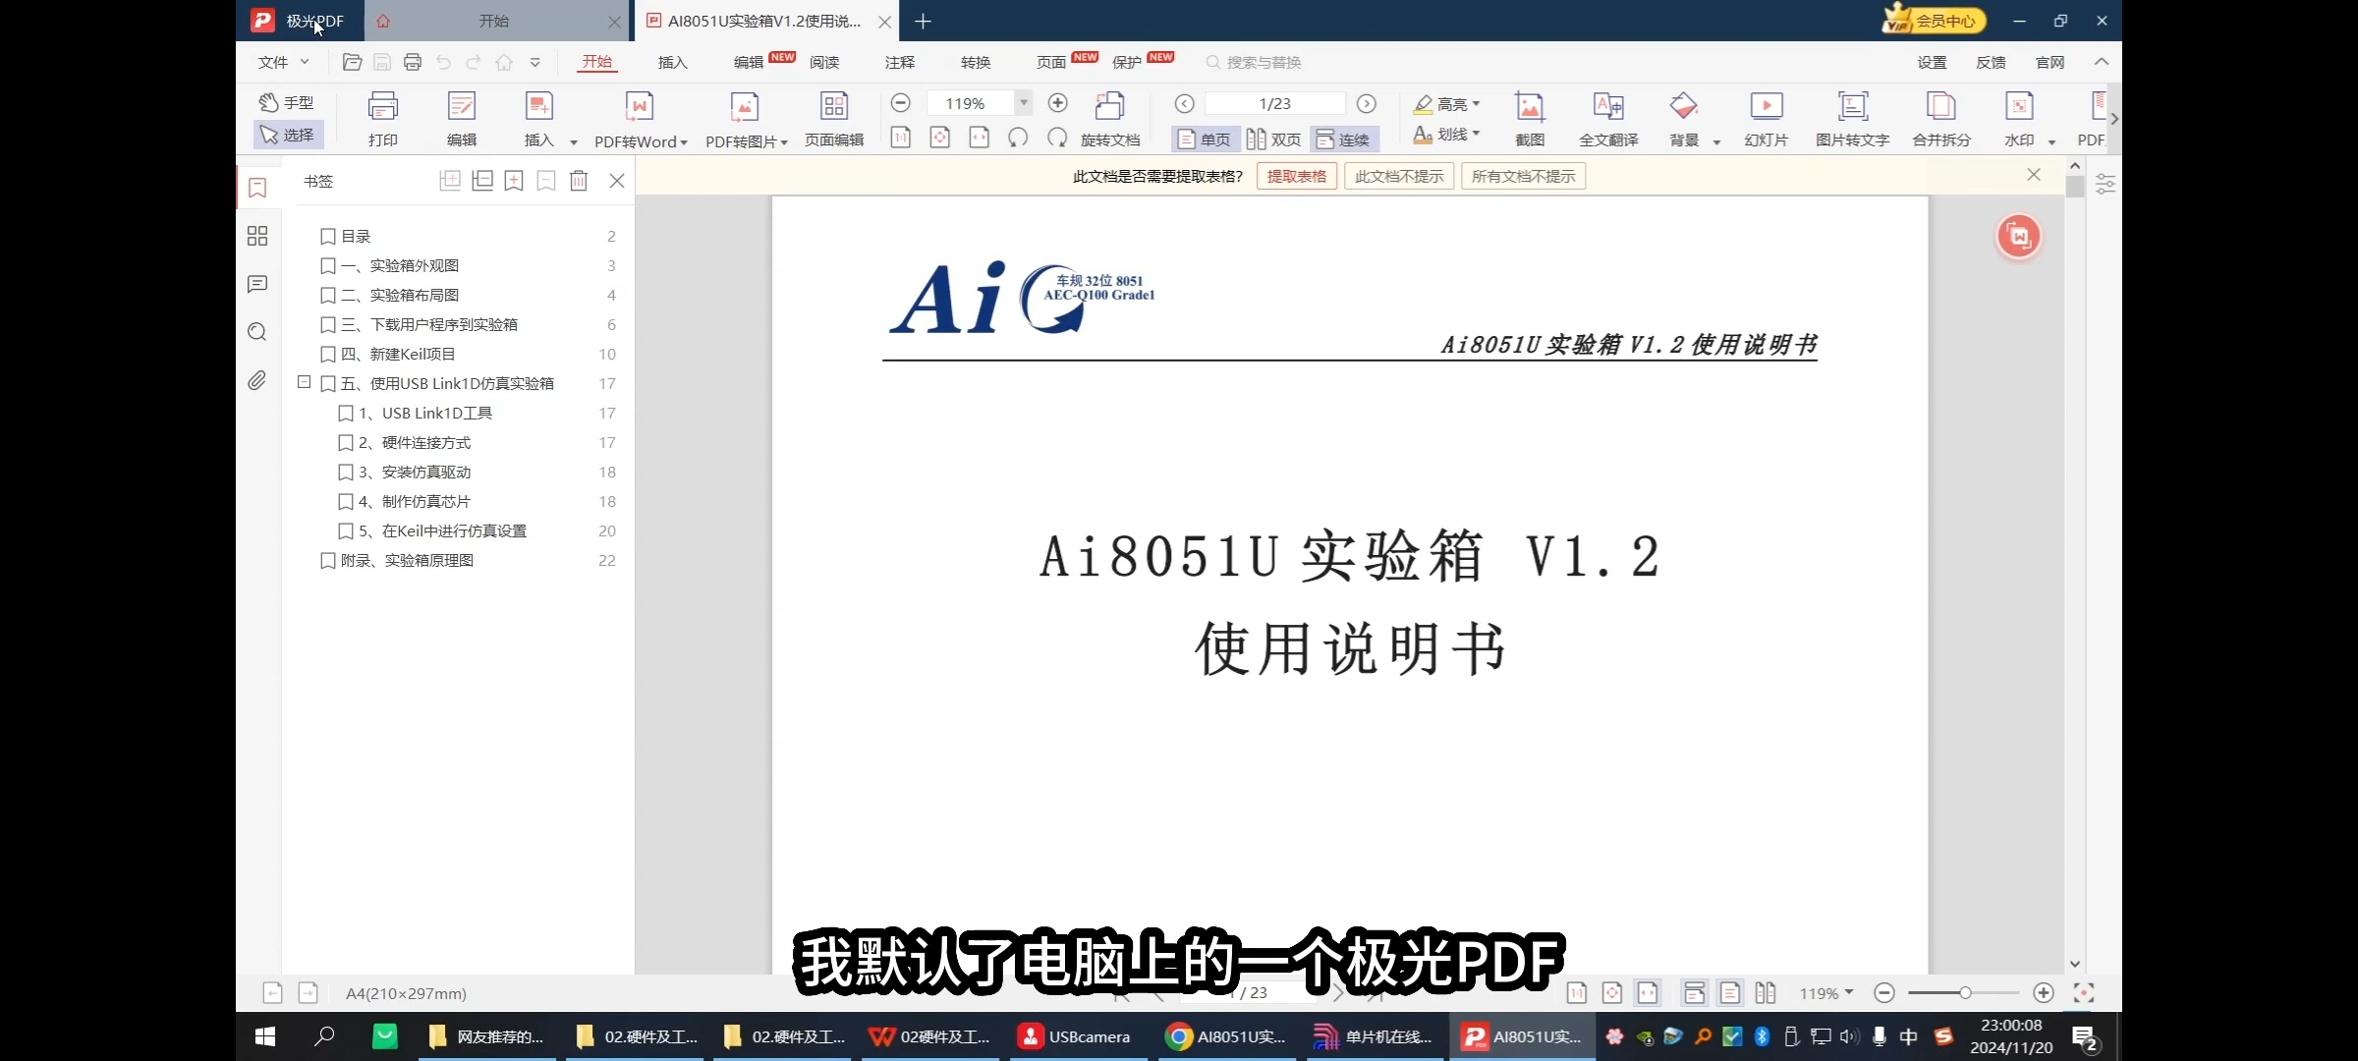Click the zoom out minus icon in toolbar

coord(900,103)
